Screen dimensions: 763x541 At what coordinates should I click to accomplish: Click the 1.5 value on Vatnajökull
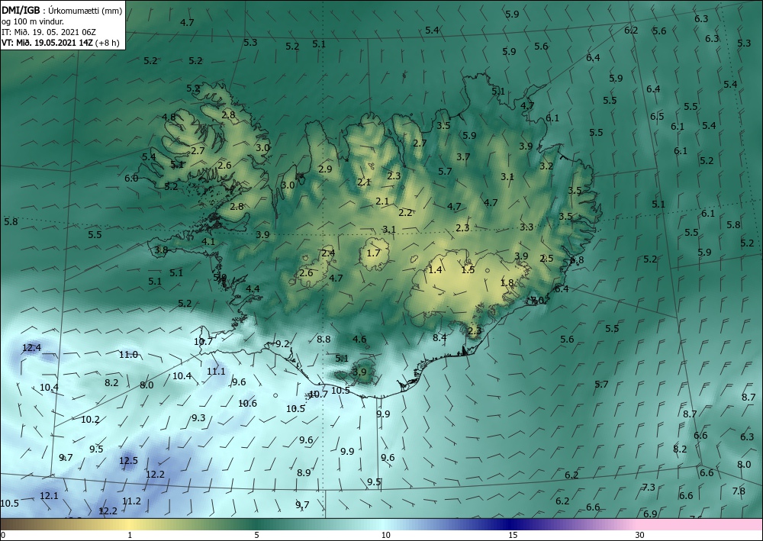(x=468, y=269)
